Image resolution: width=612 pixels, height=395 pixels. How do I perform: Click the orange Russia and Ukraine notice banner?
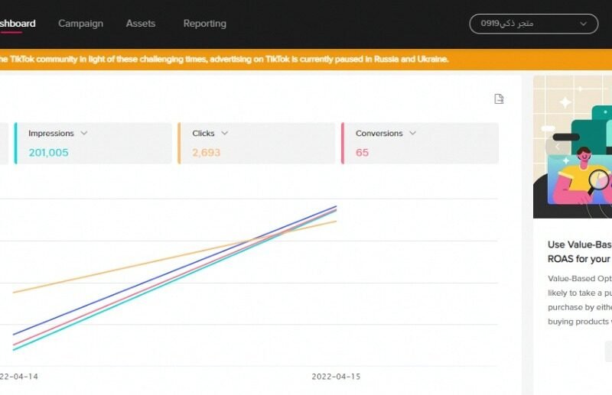pos(306,60)
